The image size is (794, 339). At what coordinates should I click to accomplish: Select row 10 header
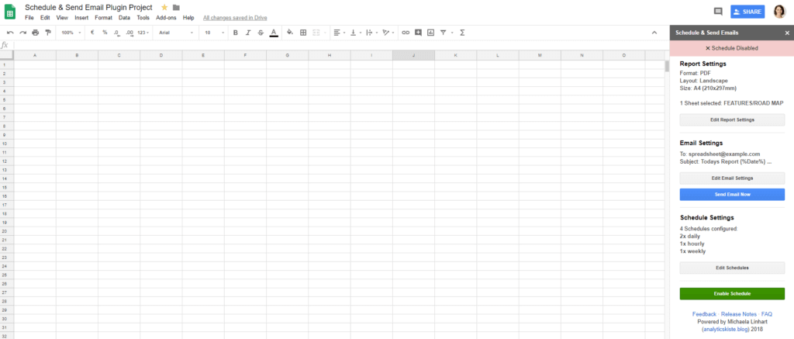point(4,144)
